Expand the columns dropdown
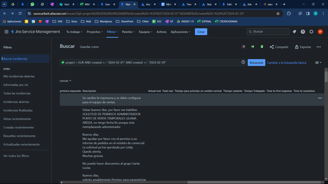Image resolution: width=328 pixels, height=184 pixels. tap(65, 81)
